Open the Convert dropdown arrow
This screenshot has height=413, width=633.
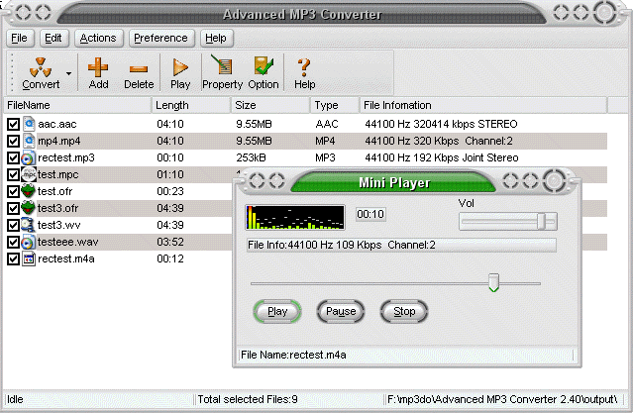pos(69,73)
